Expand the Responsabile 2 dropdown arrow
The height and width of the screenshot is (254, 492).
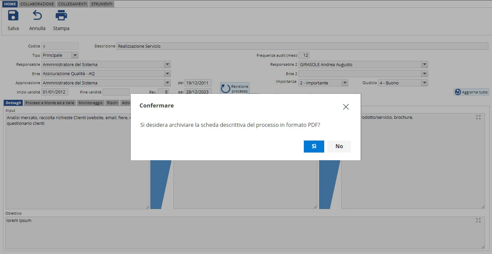[424, 64]
